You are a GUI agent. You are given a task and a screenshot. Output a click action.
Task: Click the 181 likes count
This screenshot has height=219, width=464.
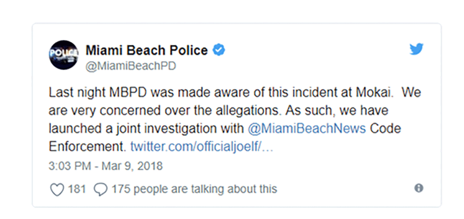click(x=76, y=189)
